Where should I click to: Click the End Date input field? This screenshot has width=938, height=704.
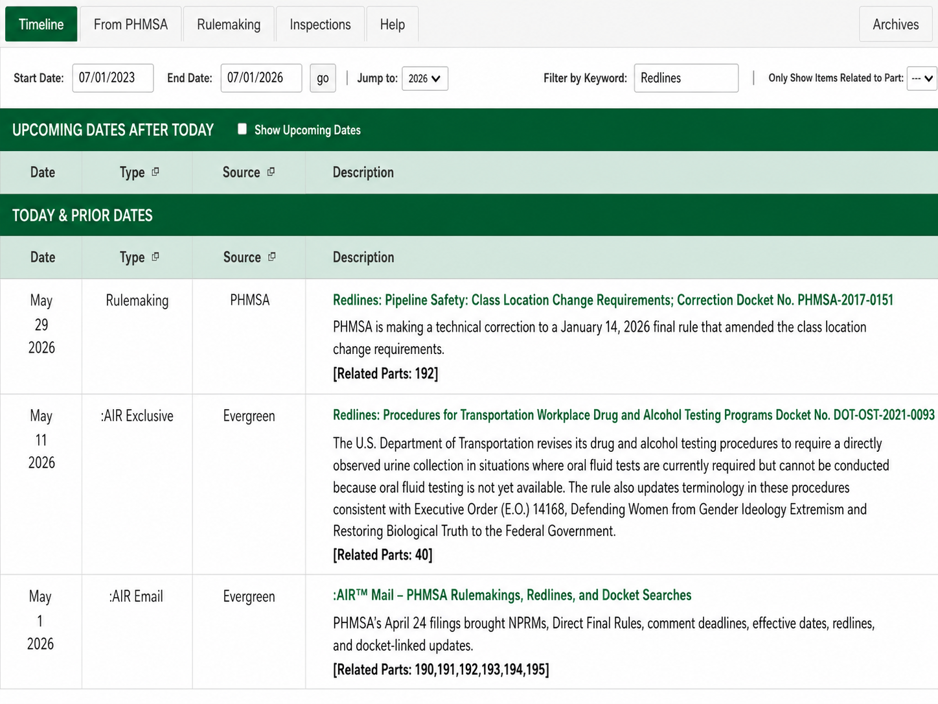(261, 78)
